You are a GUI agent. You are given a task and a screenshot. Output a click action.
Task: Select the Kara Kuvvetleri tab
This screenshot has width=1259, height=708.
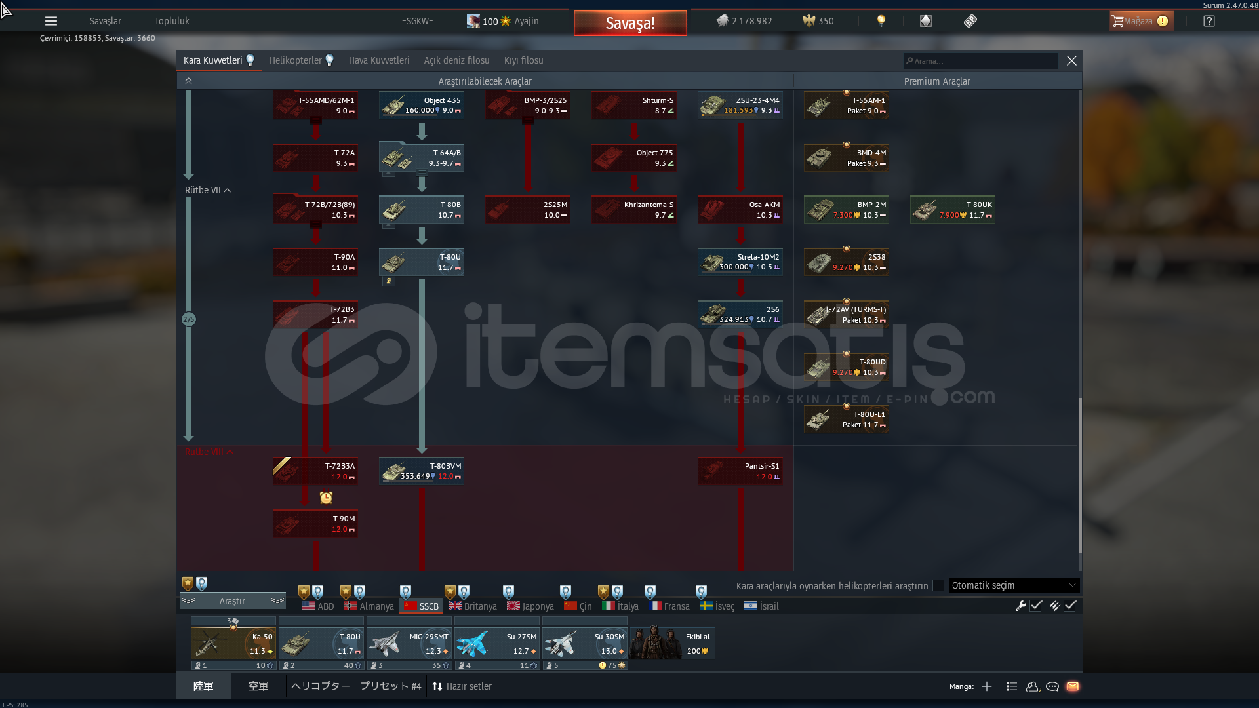click(x=219, y=60)
